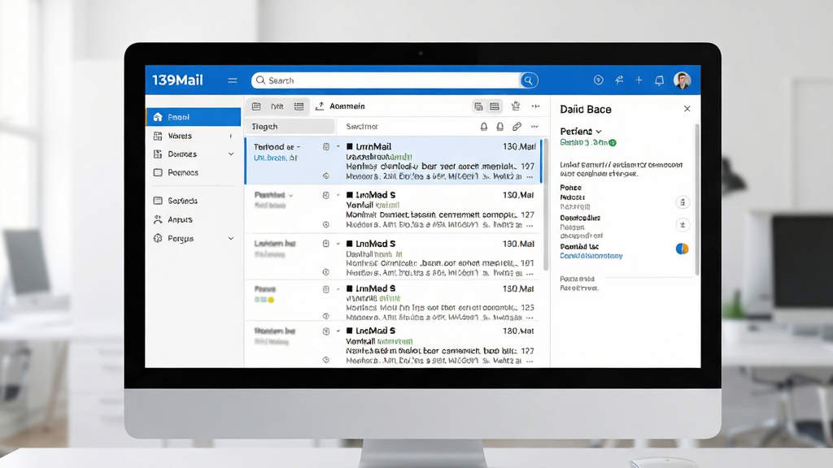Screen dimensions: 833x468
Task: Open the three dots ending the first email
Action: (x=530, y=176)
